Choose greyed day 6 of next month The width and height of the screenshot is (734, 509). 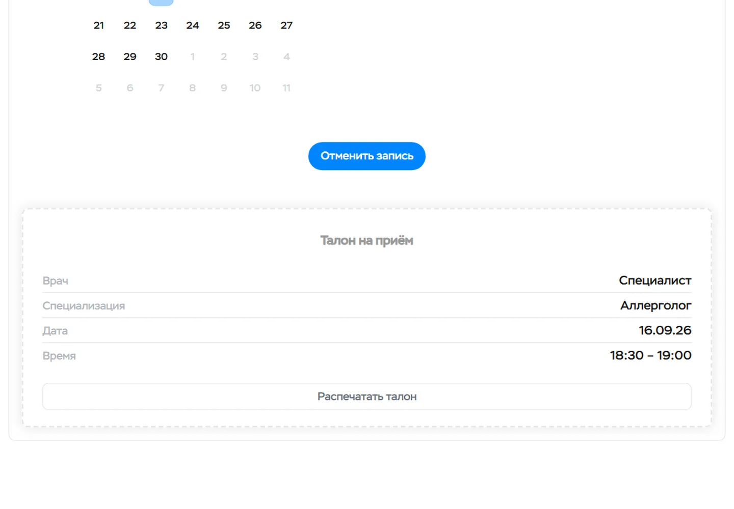[130, 88]
